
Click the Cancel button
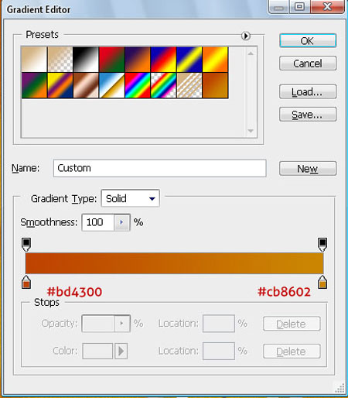pyautogui.click(x=308, y=63)
